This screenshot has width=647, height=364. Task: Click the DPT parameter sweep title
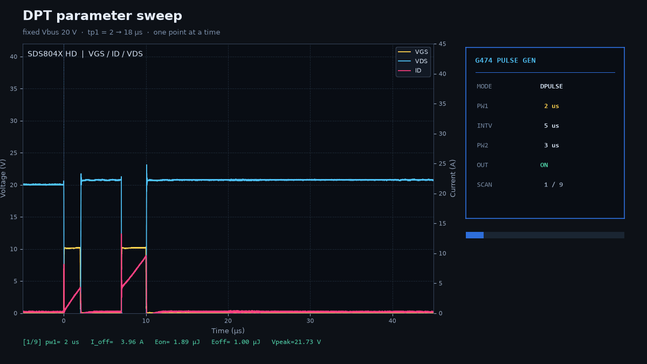point(102,16)
